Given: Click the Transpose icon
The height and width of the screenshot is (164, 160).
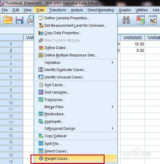Looking at the screenshot, I should click(x=41, y=100).
